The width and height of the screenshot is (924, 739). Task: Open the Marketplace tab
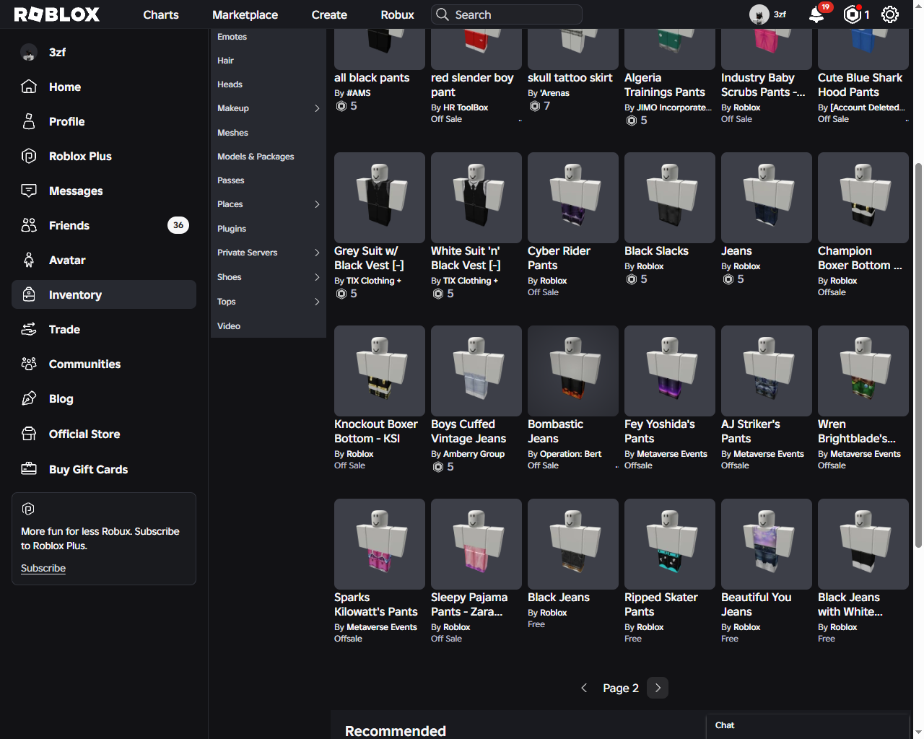coord(245,14)
